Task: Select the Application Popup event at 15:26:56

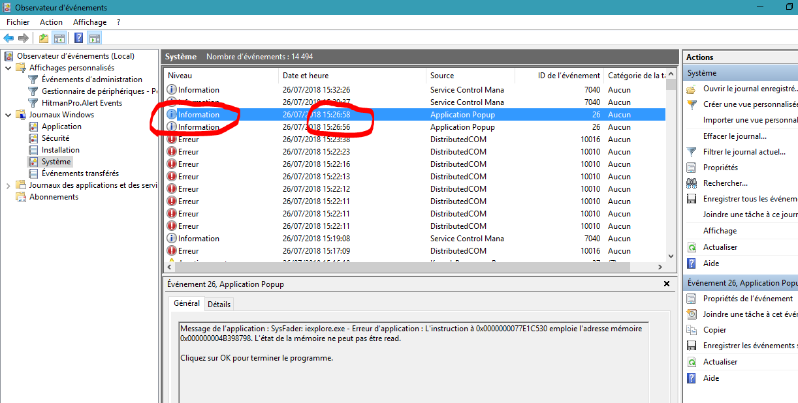Action: [414, 127]
